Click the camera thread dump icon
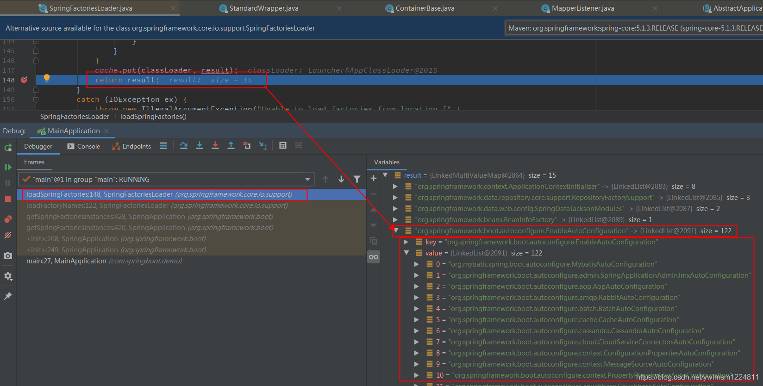Image resolution: width=763 pixels, height=386 pixels. [x=8, y=255]
